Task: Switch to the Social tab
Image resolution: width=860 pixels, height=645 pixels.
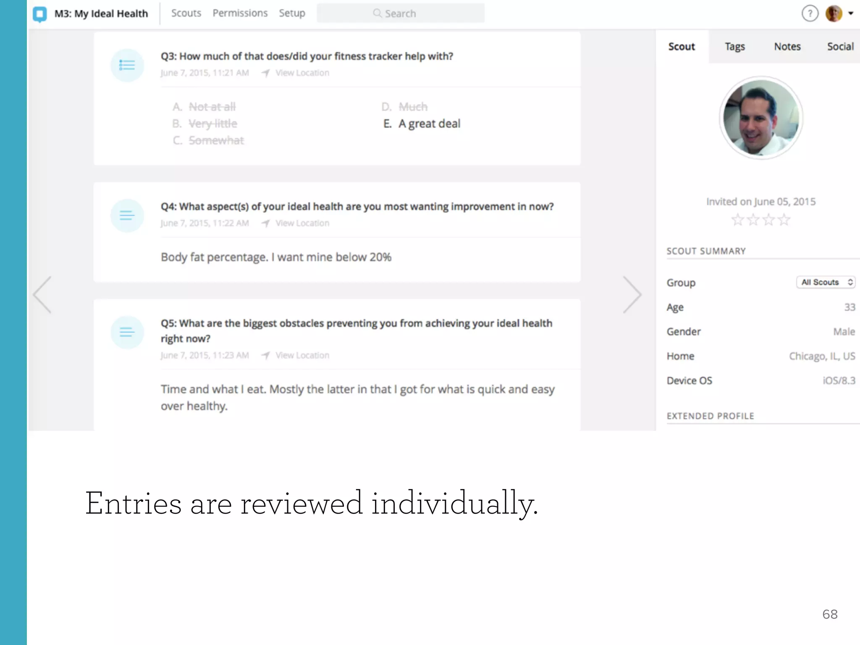Action: [840, 47]
